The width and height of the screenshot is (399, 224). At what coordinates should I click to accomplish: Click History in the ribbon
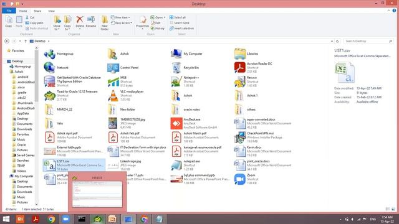coord(158,29)
